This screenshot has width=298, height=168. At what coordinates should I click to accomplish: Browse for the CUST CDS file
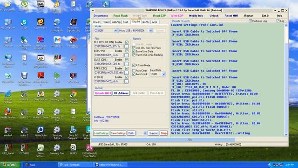click(126, 64)
